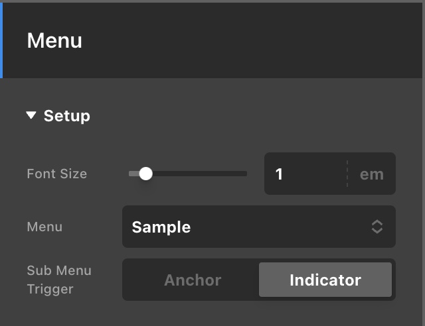Click the Setup section heading text
This screenshot has height=326, width=425.
coord(66,116)
